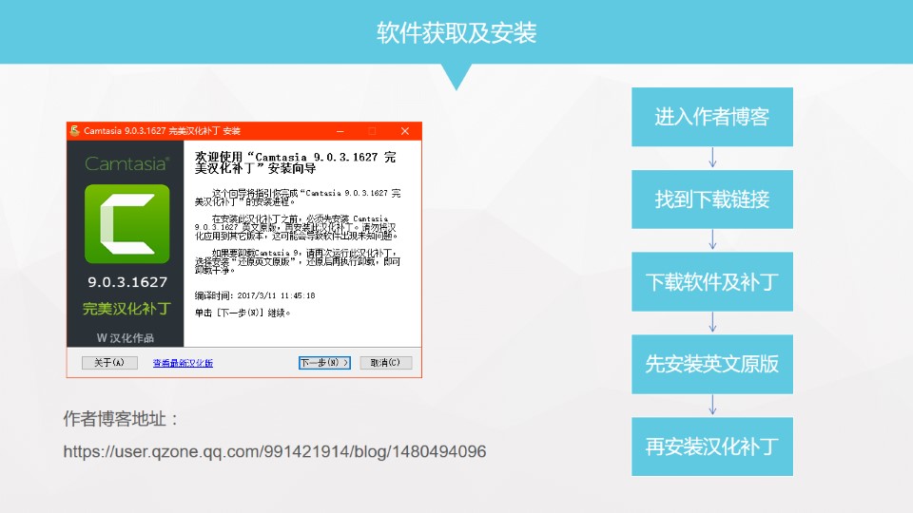
Task: Minimize the installer window
Action: coord(340,130)
